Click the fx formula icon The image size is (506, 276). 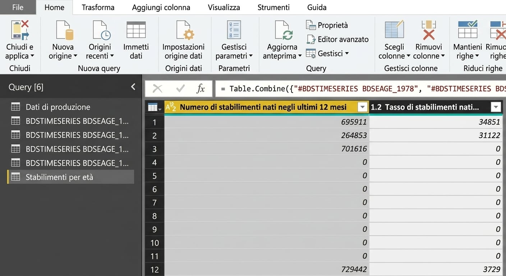(201, 88)
